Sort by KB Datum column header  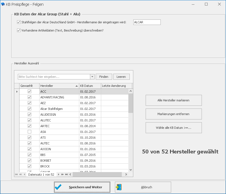pyautogui.click(x=90, y=86)
